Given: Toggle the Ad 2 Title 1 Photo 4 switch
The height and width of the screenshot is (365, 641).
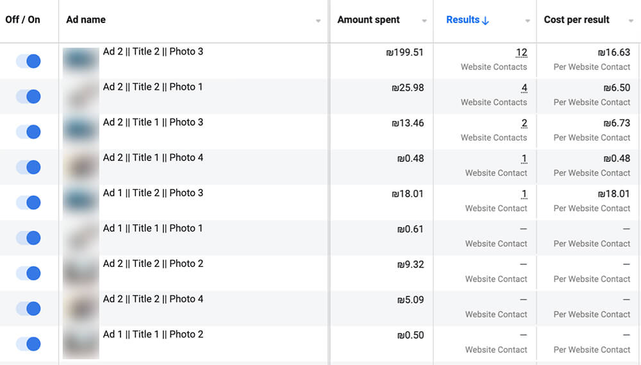Looking at the screenshot, I should 29,167.
